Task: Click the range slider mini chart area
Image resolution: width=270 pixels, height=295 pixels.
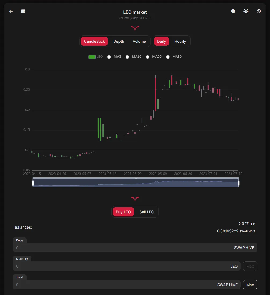Action: click(x=136, y=183)
